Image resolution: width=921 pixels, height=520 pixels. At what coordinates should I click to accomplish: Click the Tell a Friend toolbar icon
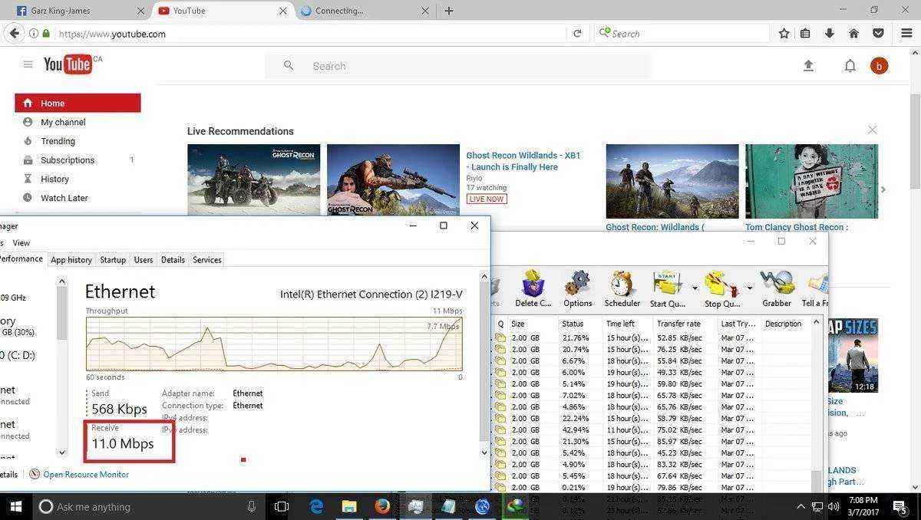815,288
